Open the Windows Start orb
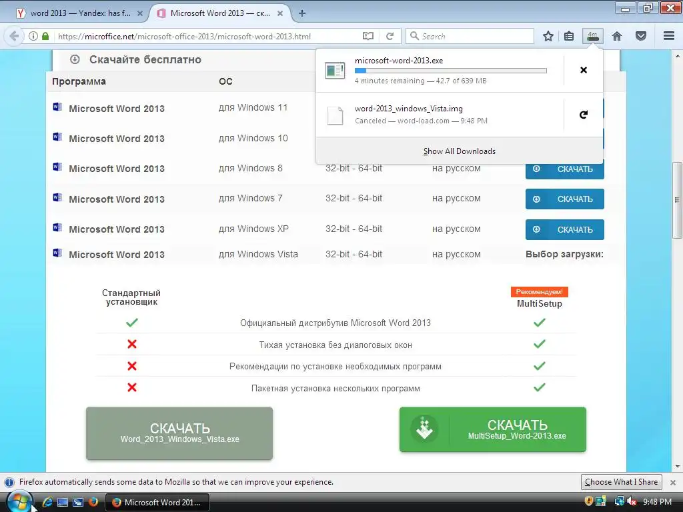Viewport: 683px width, 512px height. (x=19, y=501)
